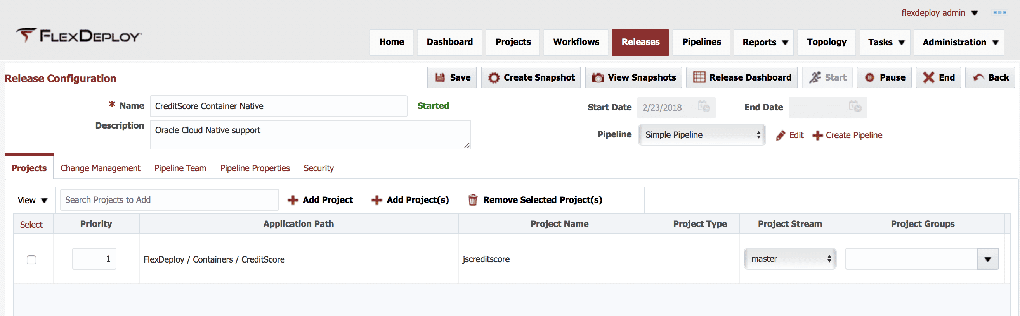Viewport: 1020px width, 316px height.
Task: Open the Simple Pipeline dropdown
Action: pyautogui.click(x=702, y=135)
